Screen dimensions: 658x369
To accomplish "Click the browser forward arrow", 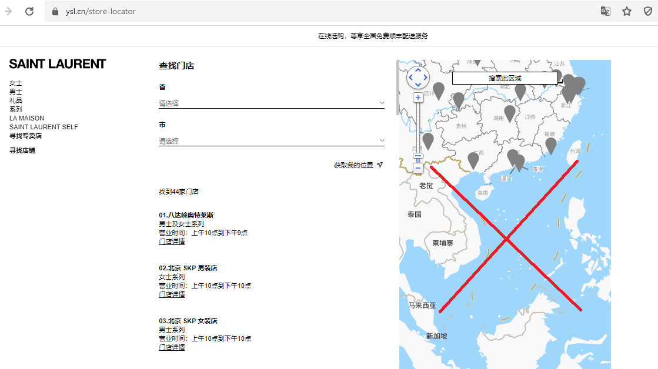I will tap(8, 11).
